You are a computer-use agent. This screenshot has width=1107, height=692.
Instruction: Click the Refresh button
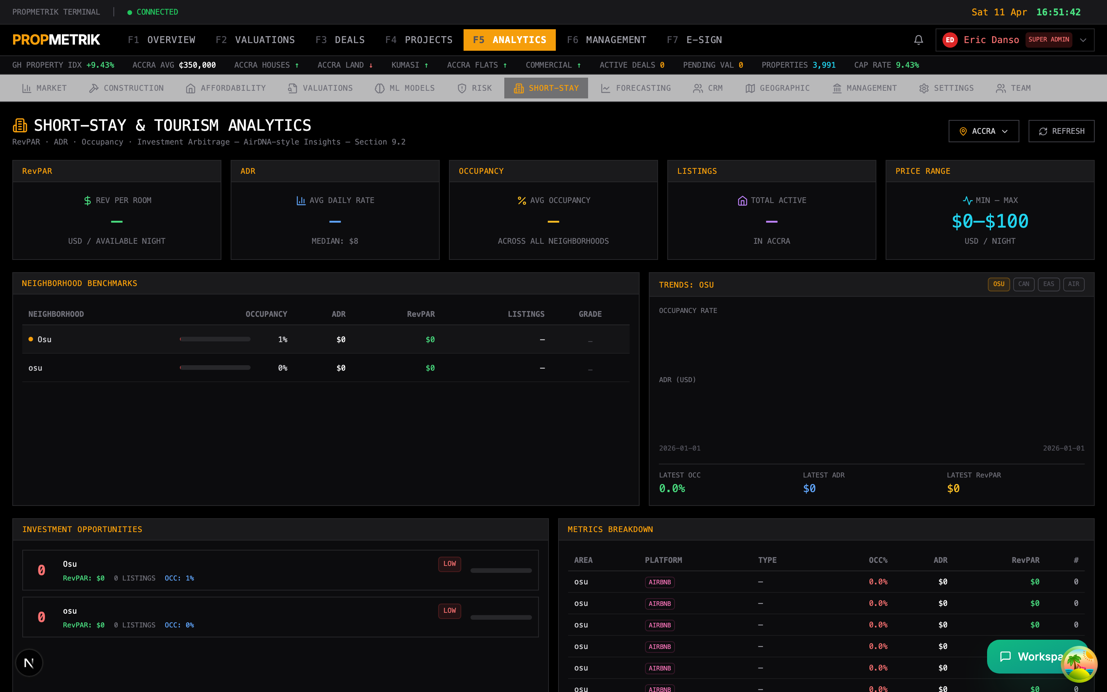1061,131
